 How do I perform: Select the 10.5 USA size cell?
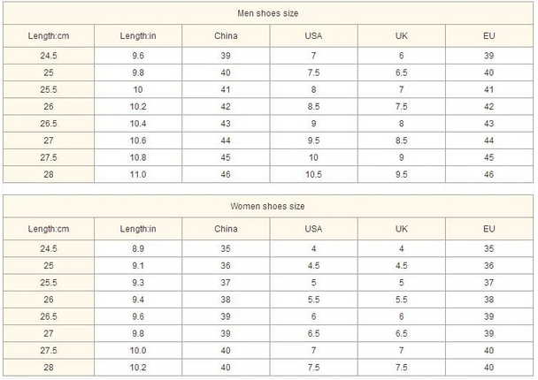313,176
